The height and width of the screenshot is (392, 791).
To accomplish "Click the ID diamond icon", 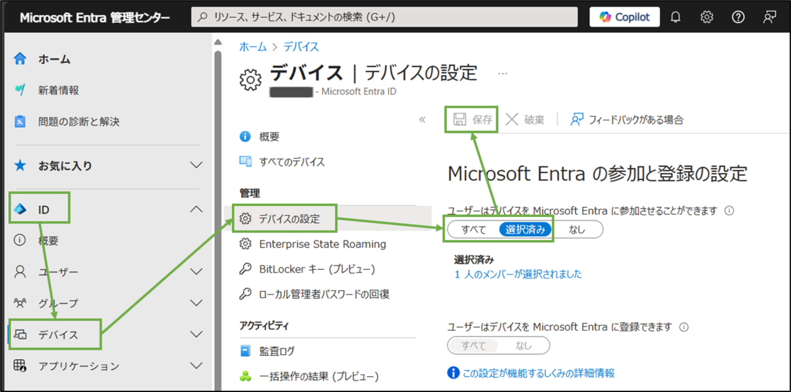I will pos(20,209).
